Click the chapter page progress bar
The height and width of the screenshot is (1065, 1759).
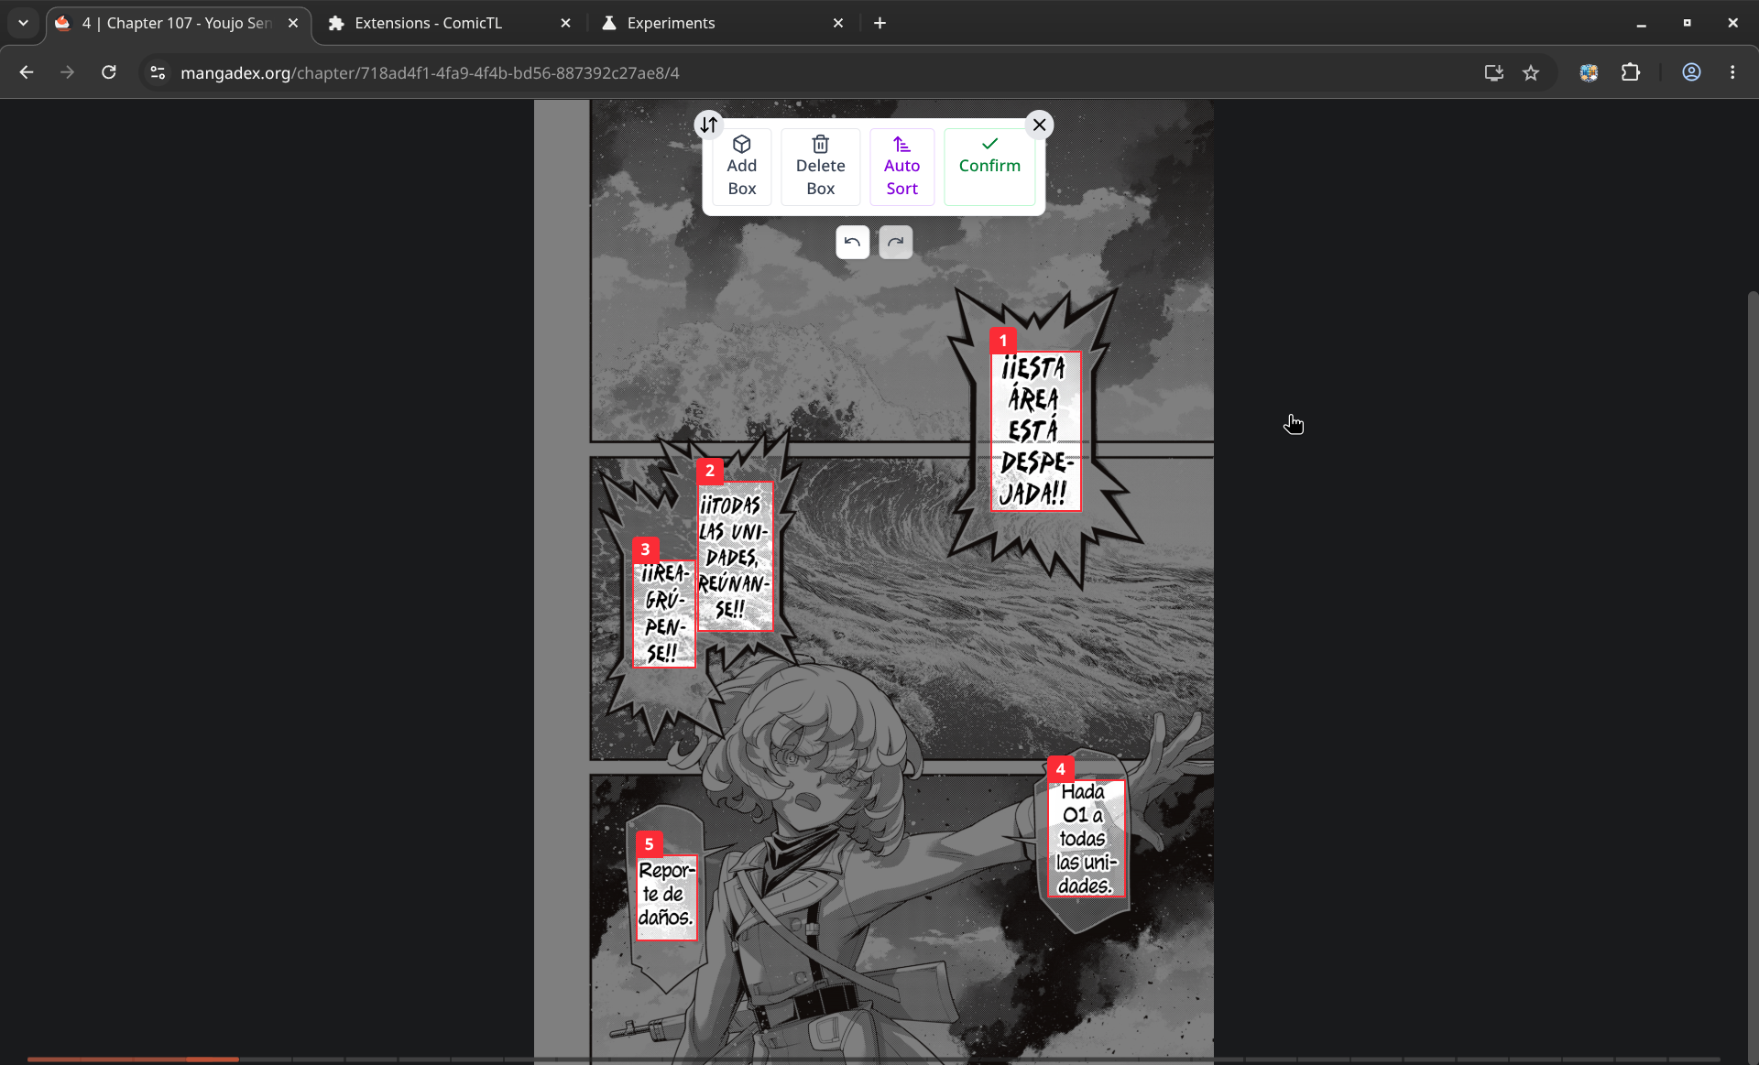874,1060
